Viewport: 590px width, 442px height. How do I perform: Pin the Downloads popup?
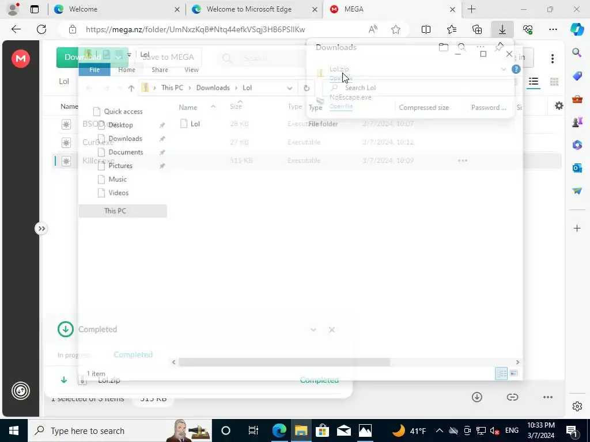coord(499,47)
